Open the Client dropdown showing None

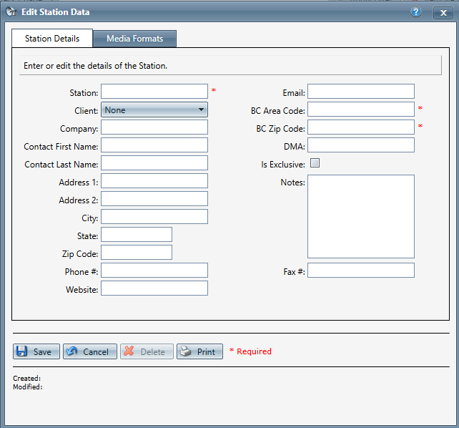point(154,110)
